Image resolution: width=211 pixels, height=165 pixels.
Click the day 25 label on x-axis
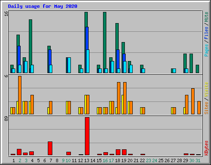161,160
